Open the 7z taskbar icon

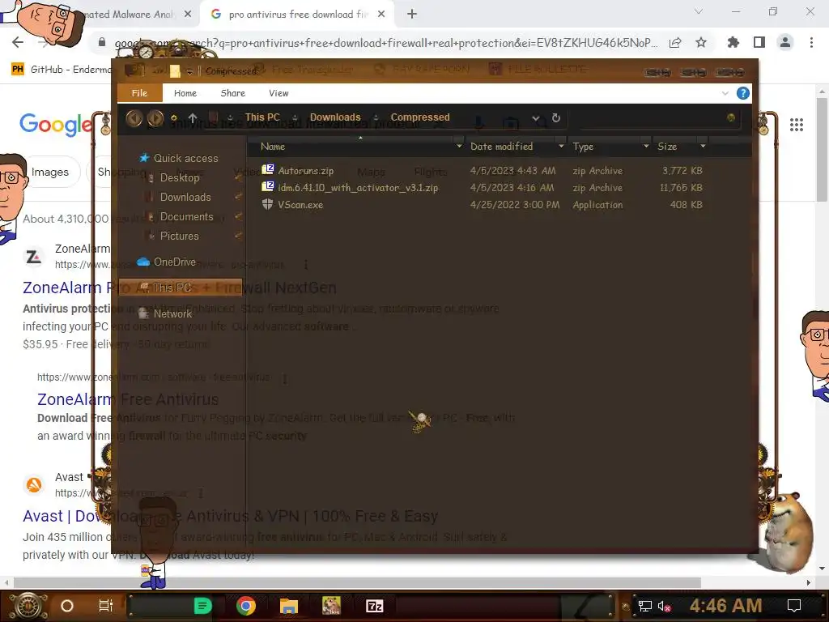point(374,606)
